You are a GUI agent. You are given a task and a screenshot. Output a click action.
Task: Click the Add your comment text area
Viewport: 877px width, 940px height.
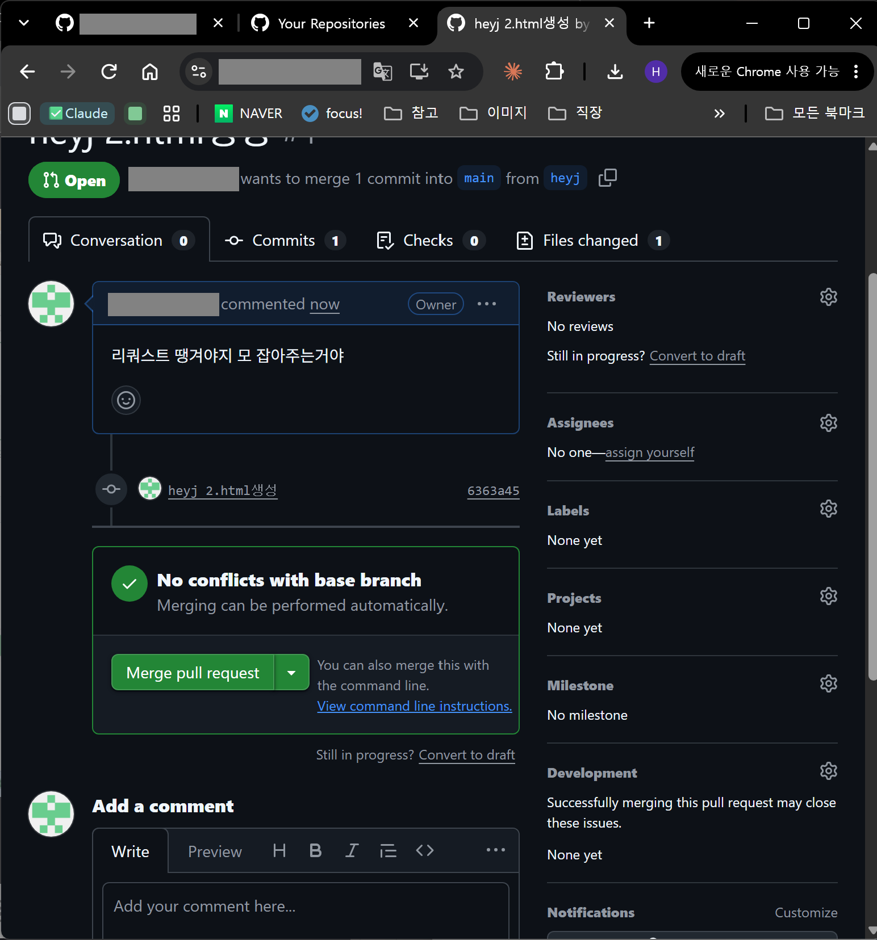tap(306, 911)
